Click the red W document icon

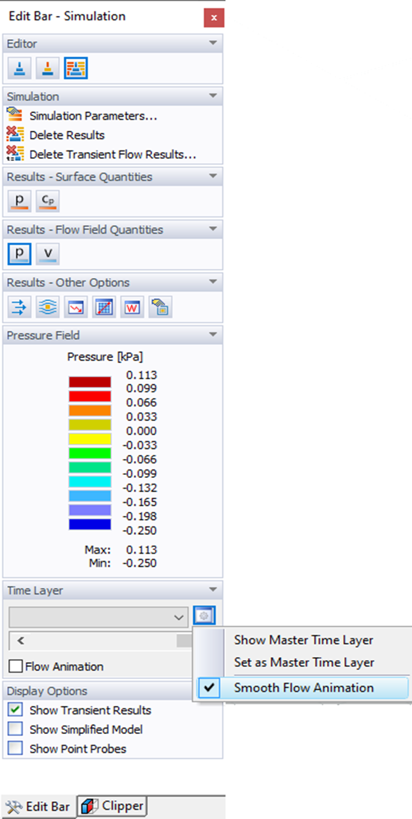132,307
